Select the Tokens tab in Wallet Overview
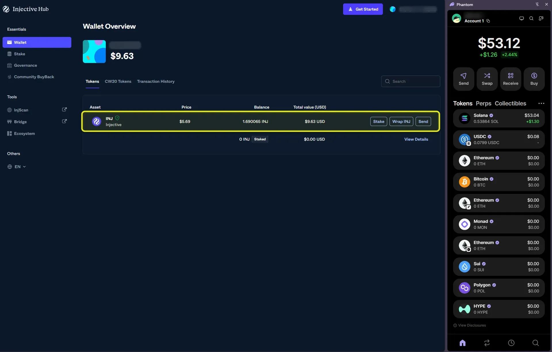Screen dimensions: 552x352 (92, 81)
